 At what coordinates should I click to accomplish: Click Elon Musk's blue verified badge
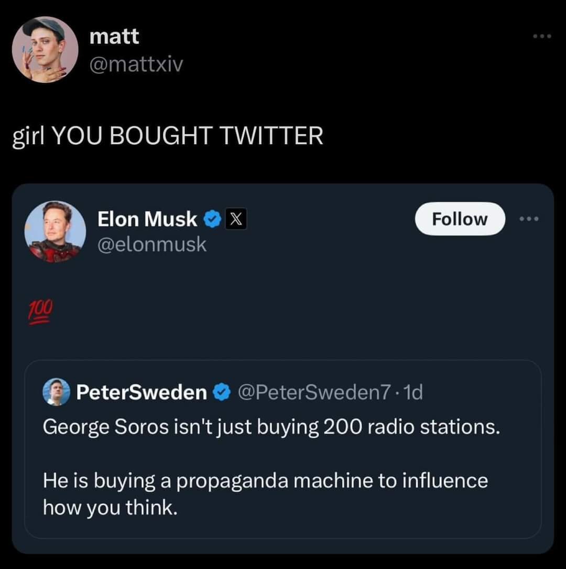(x=211, y=219)
